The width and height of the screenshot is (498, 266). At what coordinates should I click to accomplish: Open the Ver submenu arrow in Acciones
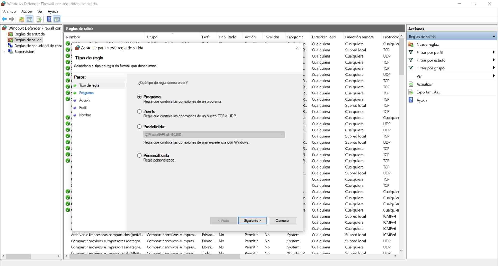coord(494,76)
